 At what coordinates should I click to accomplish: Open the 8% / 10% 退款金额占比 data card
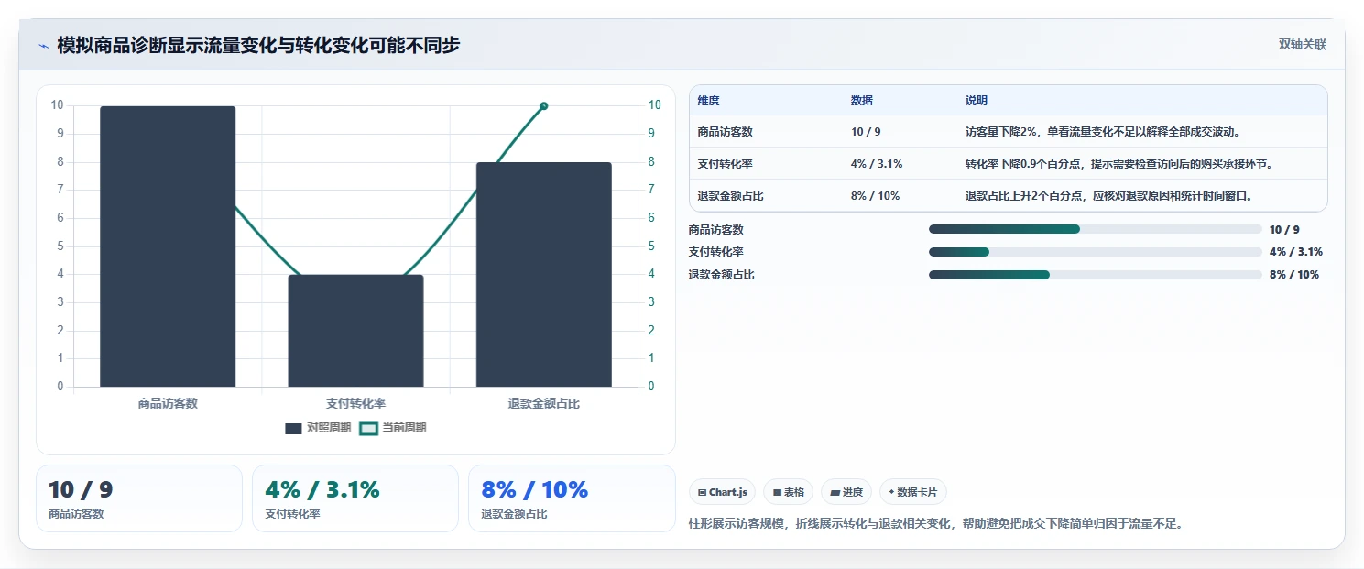pyautogui.click(x=572, y=498)
